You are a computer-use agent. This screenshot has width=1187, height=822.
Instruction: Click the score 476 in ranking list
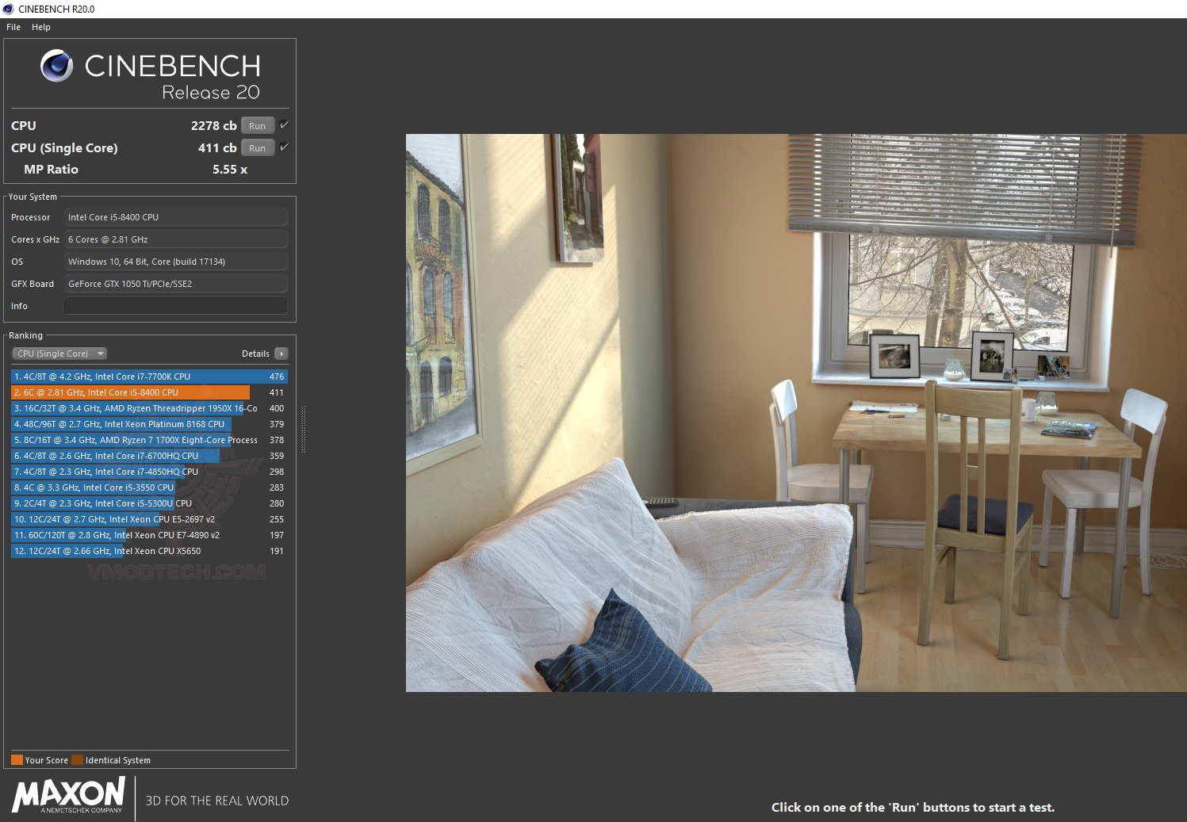coord(277,377)
